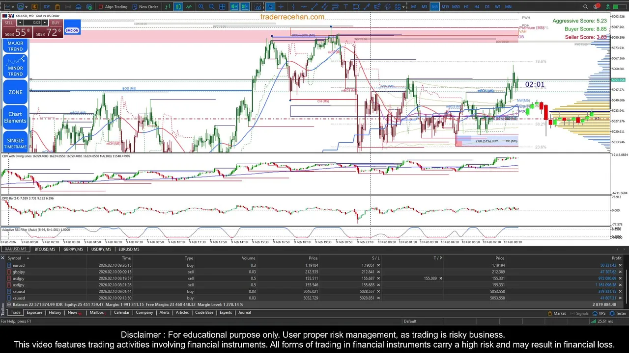Switch to EURUSD,M5 chart tab

129,250
